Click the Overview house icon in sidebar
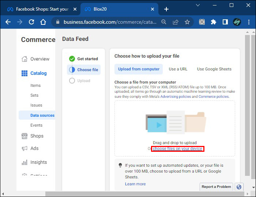Viewport: 256px width, 197px height. click(25, 59)
